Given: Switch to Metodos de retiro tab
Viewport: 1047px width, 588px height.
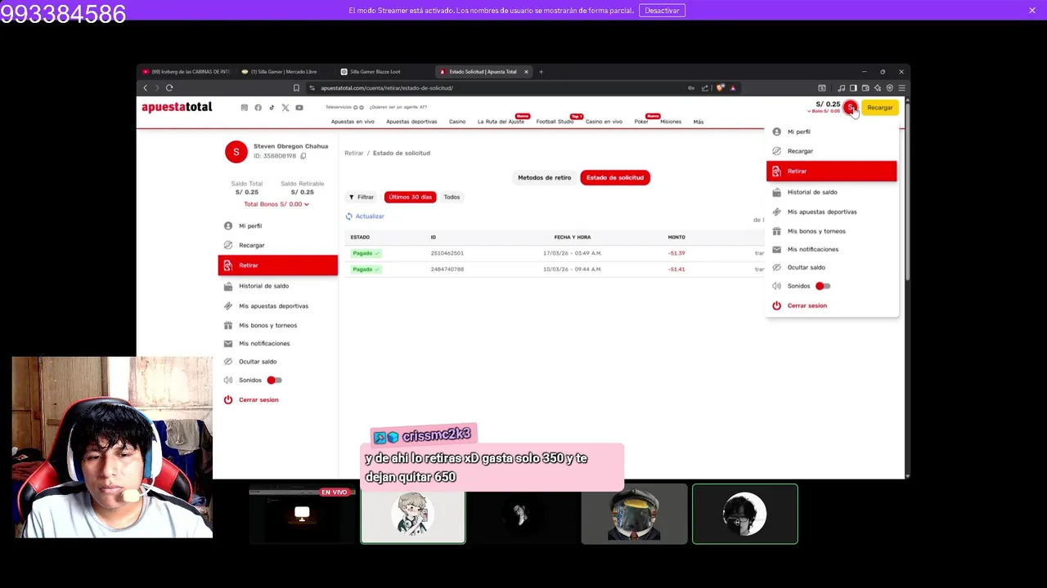Looking at the screenshot, I should point(545,177).
